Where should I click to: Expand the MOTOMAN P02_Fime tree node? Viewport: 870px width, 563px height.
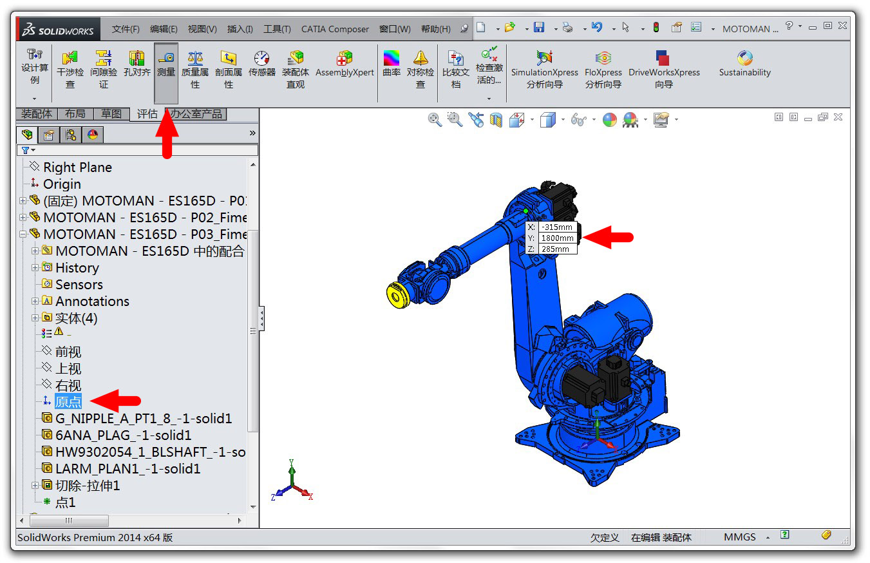point(23,218)
